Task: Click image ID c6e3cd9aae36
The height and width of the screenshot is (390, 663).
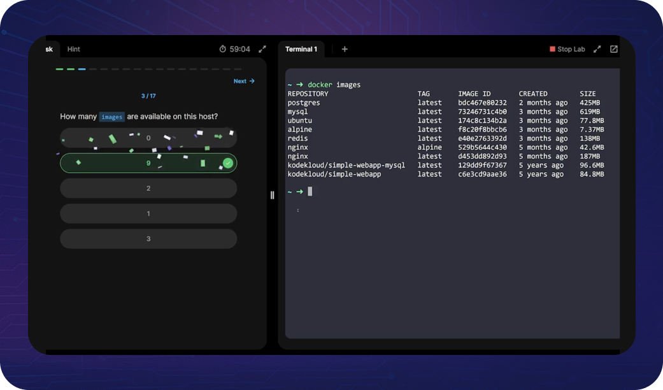Action: tap(483, 174)
